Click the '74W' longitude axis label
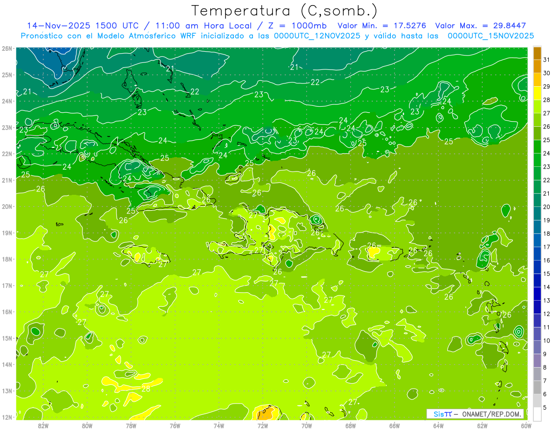 click(x=219, y=425)
